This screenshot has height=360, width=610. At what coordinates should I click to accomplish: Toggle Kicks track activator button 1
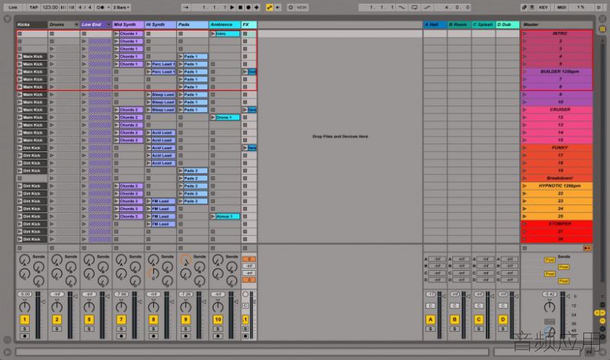point(24,320)
